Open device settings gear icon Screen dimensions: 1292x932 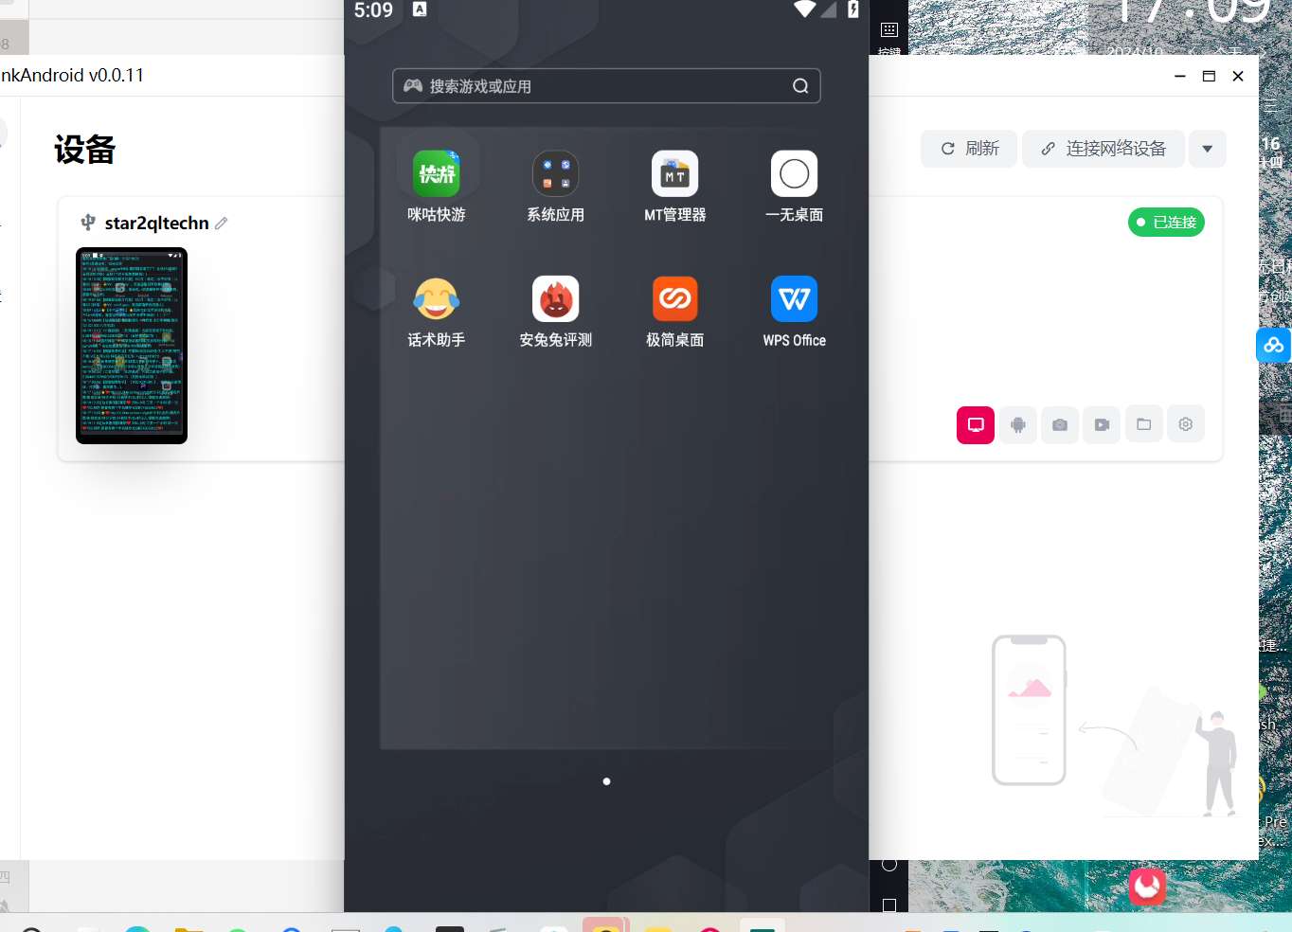1186,424
